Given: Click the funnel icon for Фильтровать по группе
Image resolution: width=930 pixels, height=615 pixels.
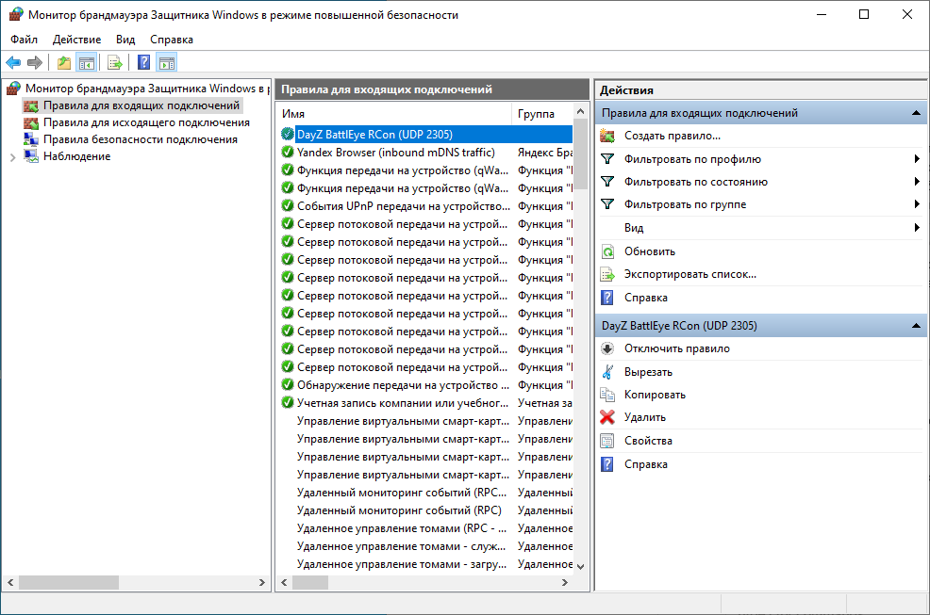Looking at the screenshot, I should (x=607, y=204).
